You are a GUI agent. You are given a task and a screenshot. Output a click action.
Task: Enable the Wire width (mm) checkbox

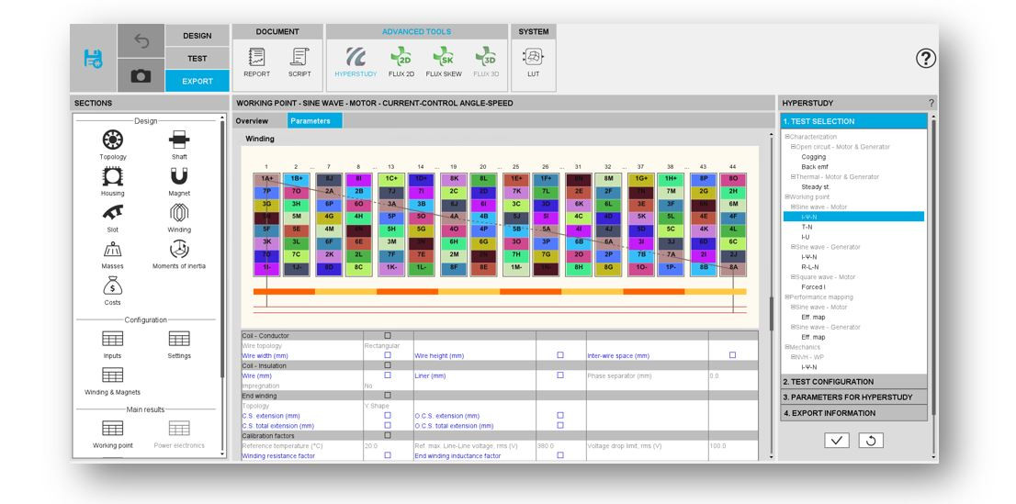pyautogui.click(x=388, y=355)
